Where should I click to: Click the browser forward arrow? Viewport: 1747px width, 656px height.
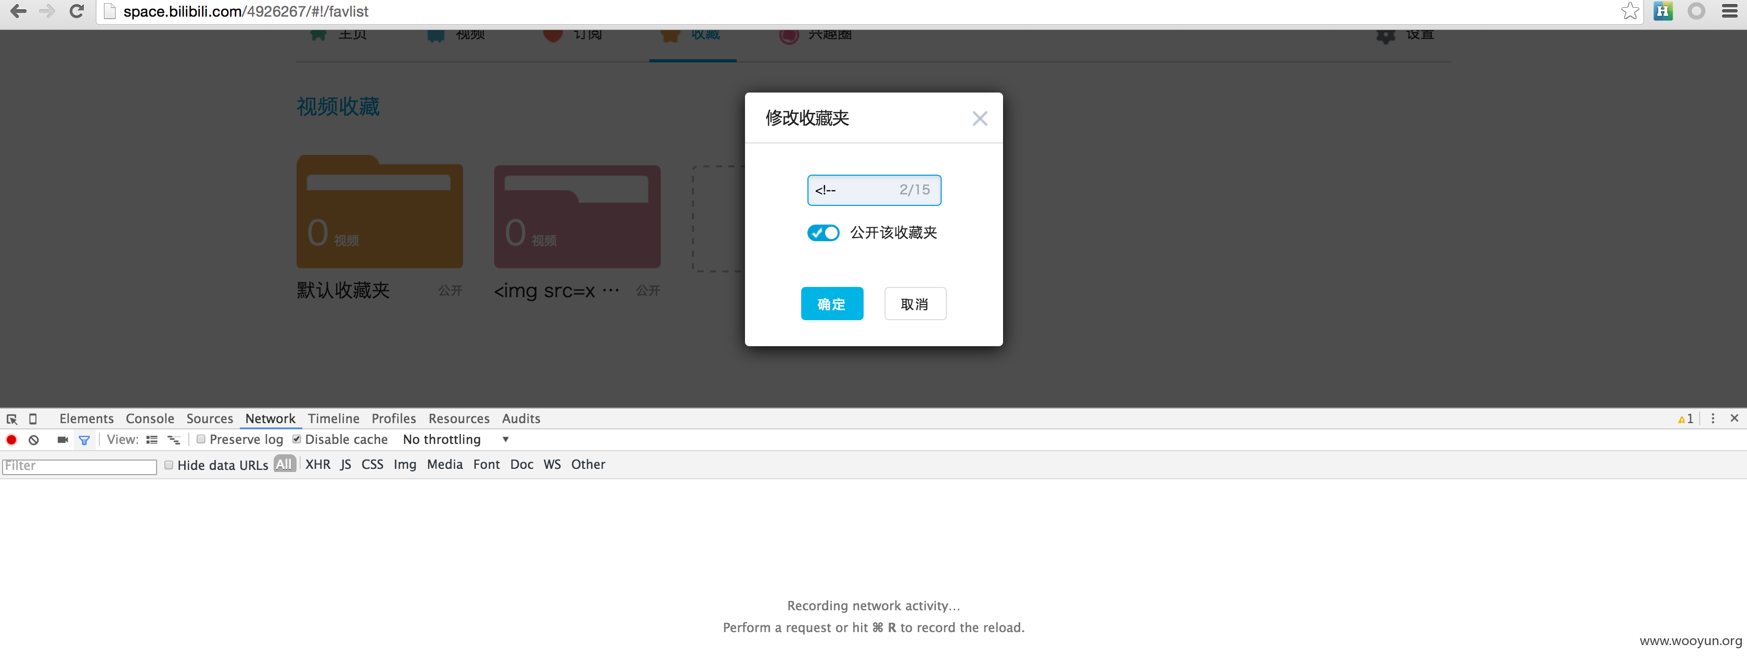(47, 11)
